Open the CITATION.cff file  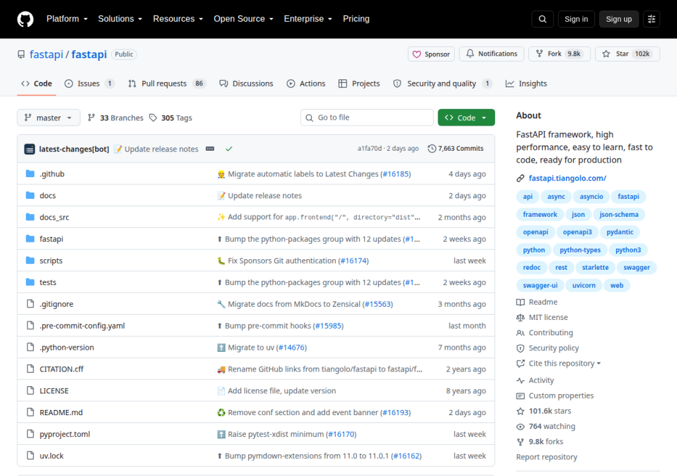coord(61,369)
